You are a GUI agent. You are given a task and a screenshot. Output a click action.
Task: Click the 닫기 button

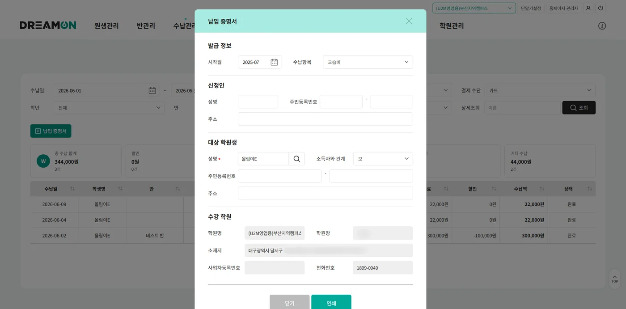[290, 302]
